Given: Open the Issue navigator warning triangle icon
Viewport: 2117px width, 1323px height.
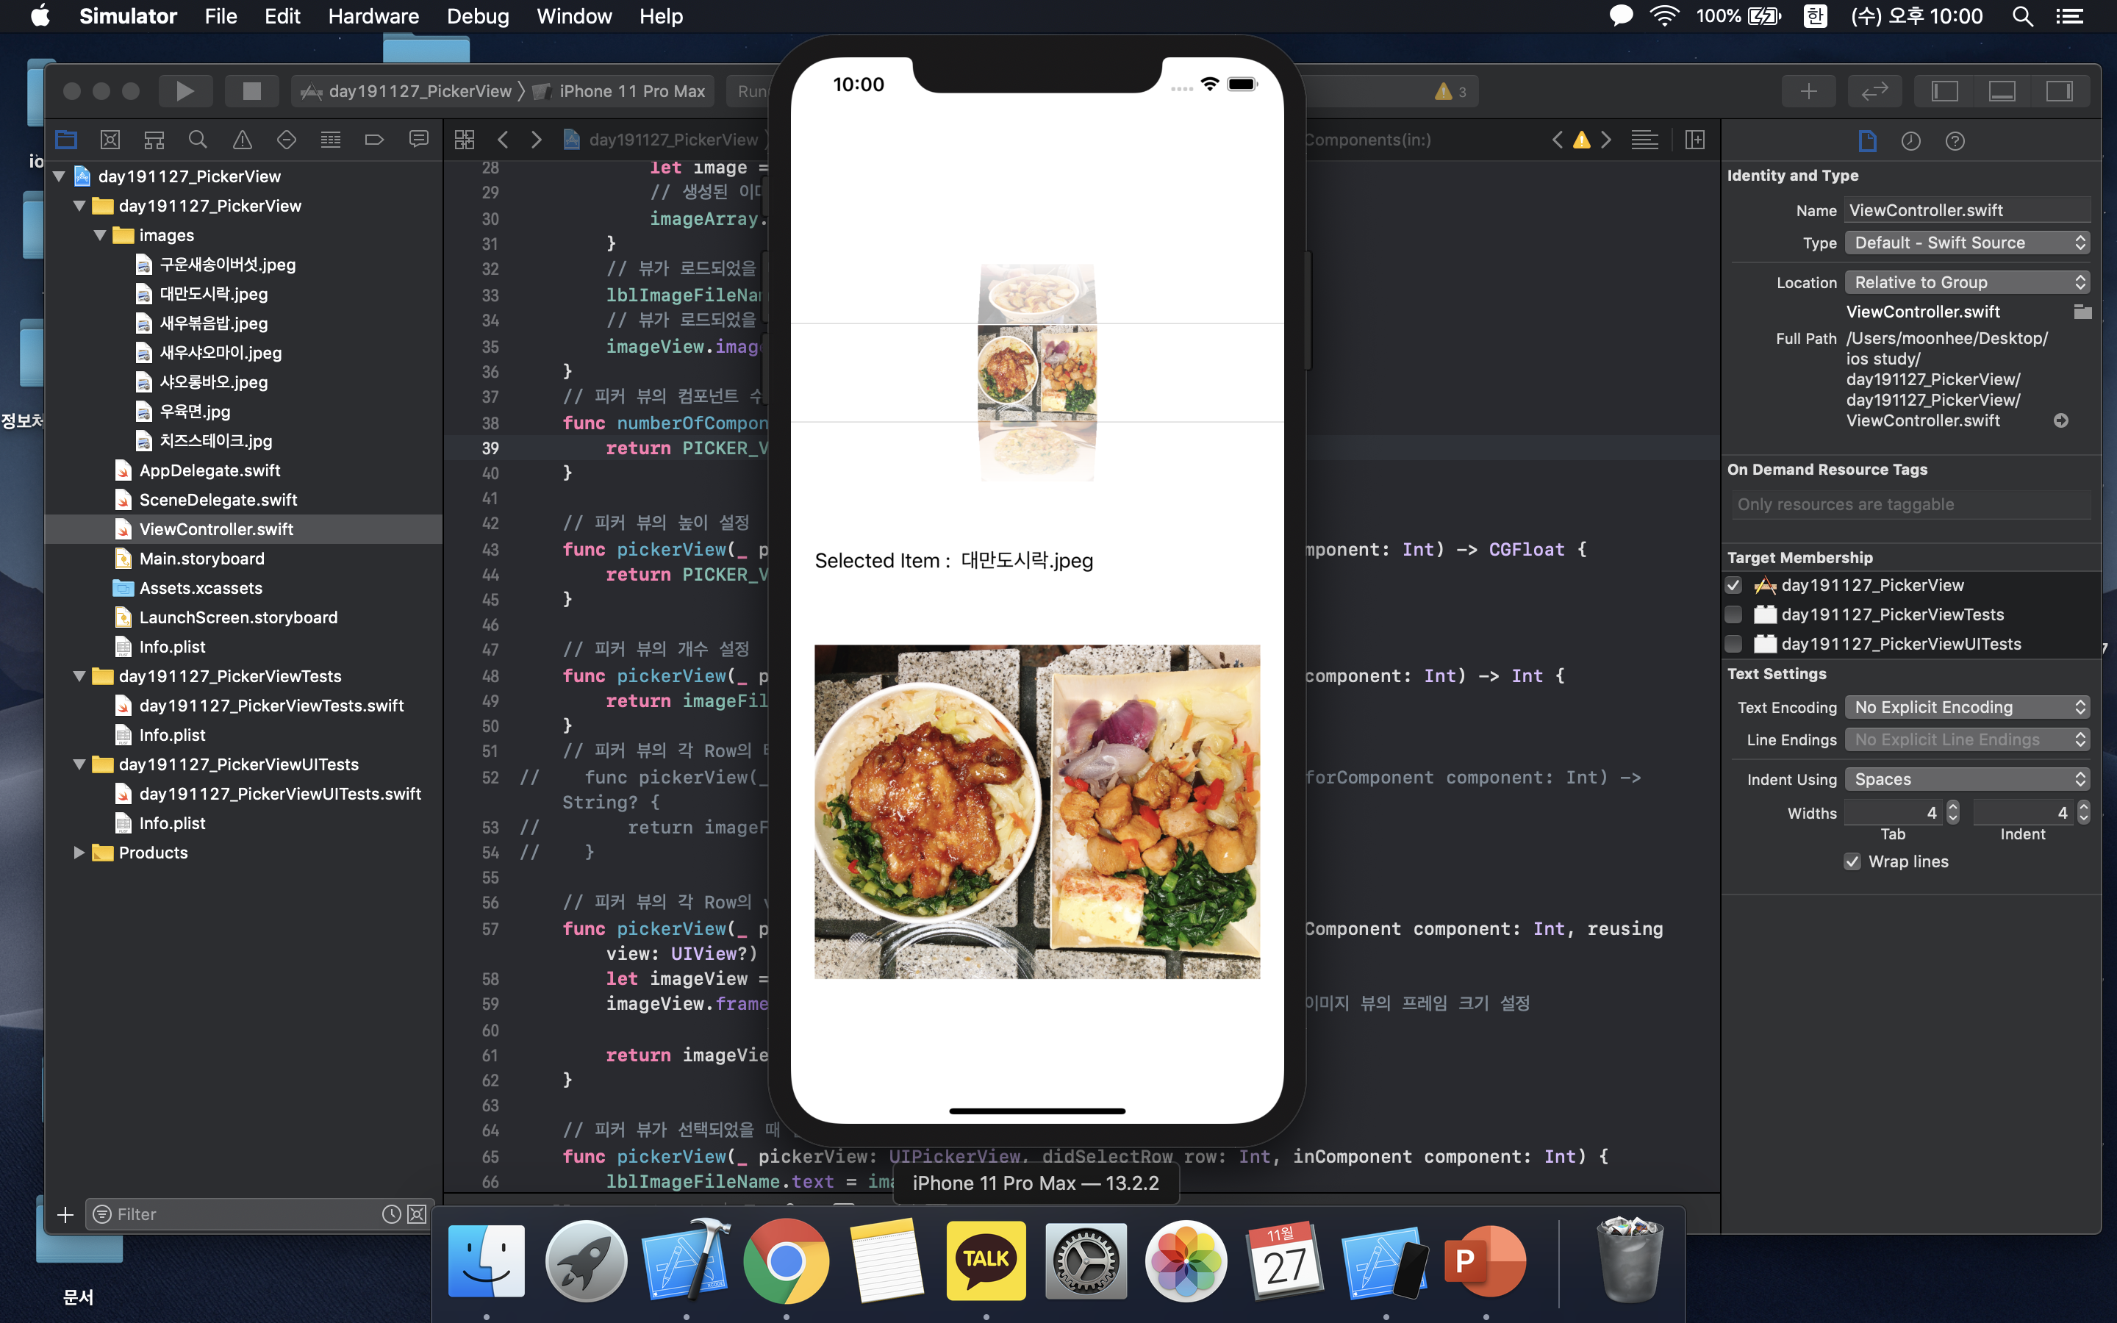Looking at the screenshot, I should click(243, 140).
